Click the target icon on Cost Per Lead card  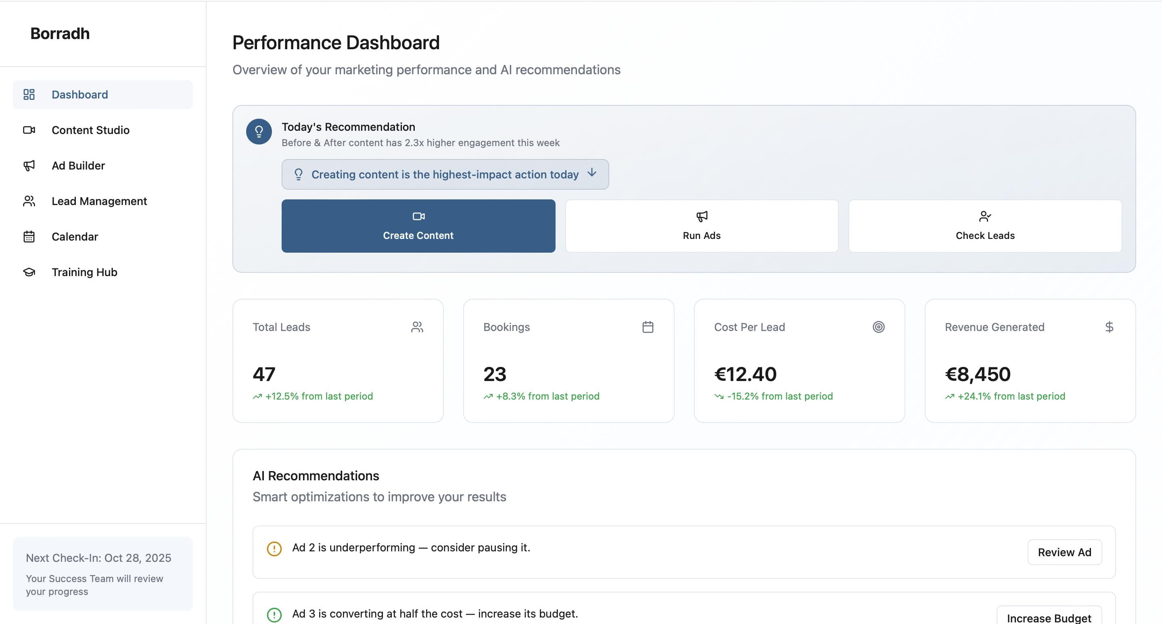coord(879,327)
